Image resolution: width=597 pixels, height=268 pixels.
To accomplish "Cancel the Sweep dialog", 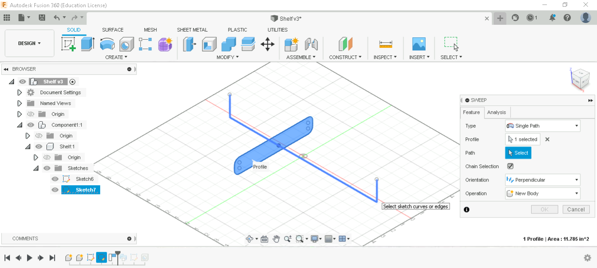I will tap(576, 209).
